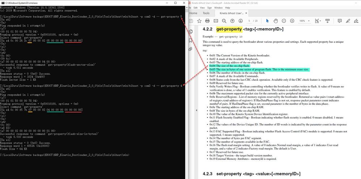The height and width of the screenshot is (179, 361).
Task: Zoom out with the minus circle icon
Action: click(284, 21)
